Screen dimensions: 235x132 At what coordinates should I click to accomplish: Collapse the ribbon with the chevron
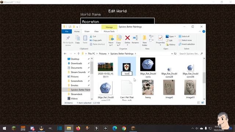[x=200, y=32]
